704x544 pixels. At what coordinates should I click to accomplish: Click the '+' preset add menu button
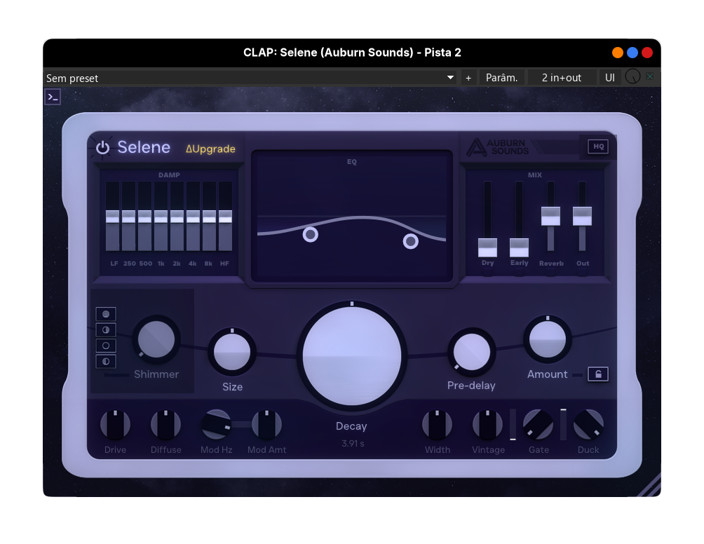pos(468,78)
